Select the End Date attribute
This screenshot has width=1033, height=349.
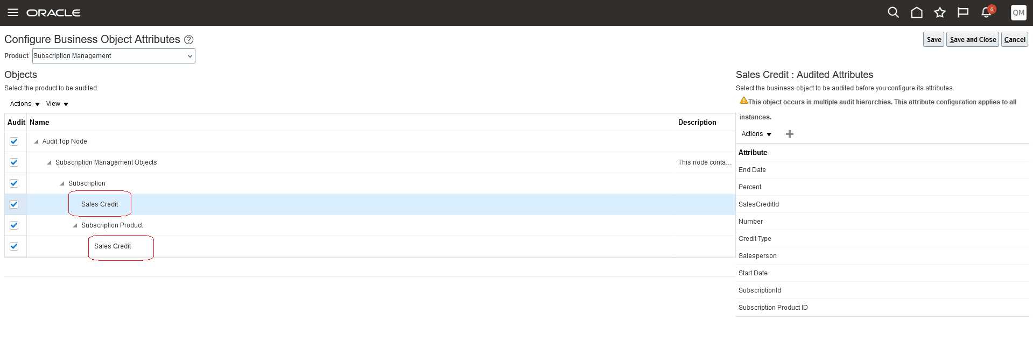click(752, 170)
